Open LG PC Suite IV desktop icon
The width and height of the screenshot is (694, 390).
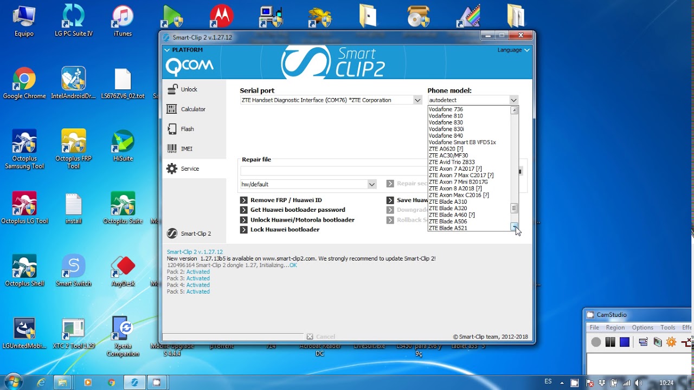pyautogui.click(x=74, y=21)
